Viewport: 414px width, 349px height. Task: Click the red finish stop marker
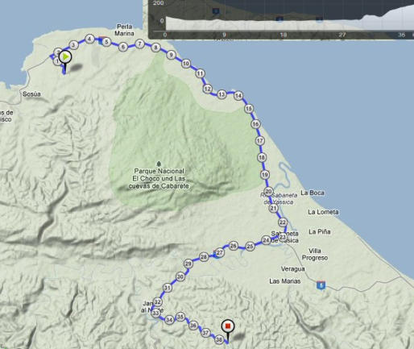tap(228, 326)
